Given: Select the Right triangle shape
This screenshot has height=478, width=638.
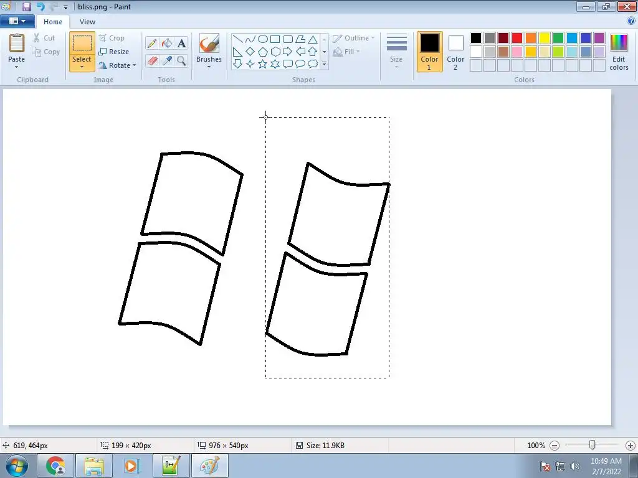Looking at the screenshot, I should [x=237, y=52].
